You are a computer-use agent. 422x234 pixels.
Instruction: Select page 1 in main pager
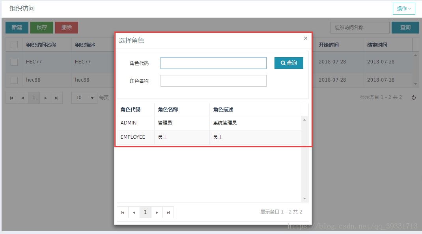34,98
